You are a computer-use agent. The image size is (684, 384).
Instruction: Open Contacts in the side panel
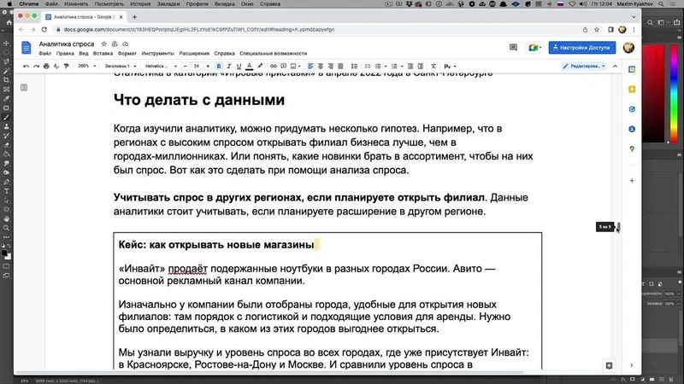click(x=632, y=130)
